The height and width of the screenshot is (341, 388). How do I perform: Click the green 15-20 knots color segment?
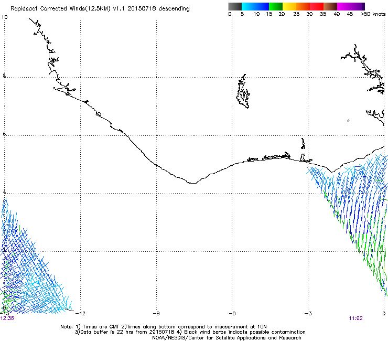276,6
